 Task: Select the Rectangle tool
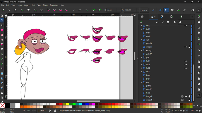[2, 30]
